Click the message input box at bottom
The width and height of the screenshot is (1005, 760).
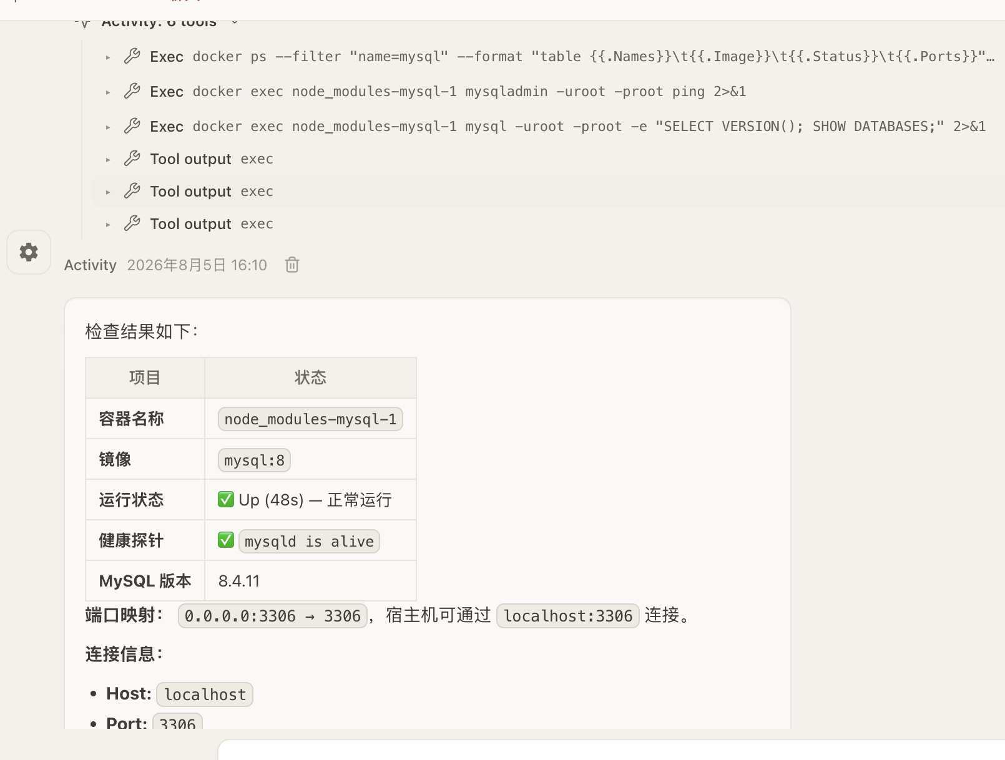click(x=612, y=750)
